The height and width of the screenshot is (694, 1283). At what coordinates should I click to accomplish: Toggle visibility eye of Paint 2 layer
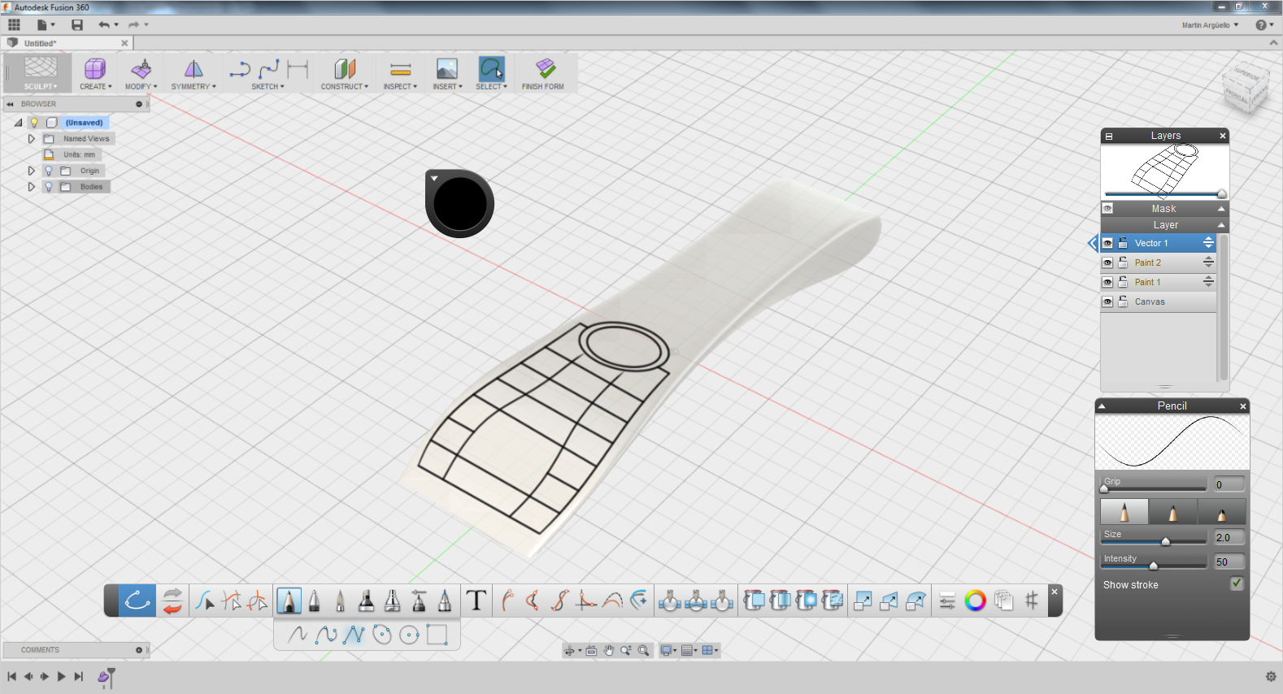pos(1107,262)
